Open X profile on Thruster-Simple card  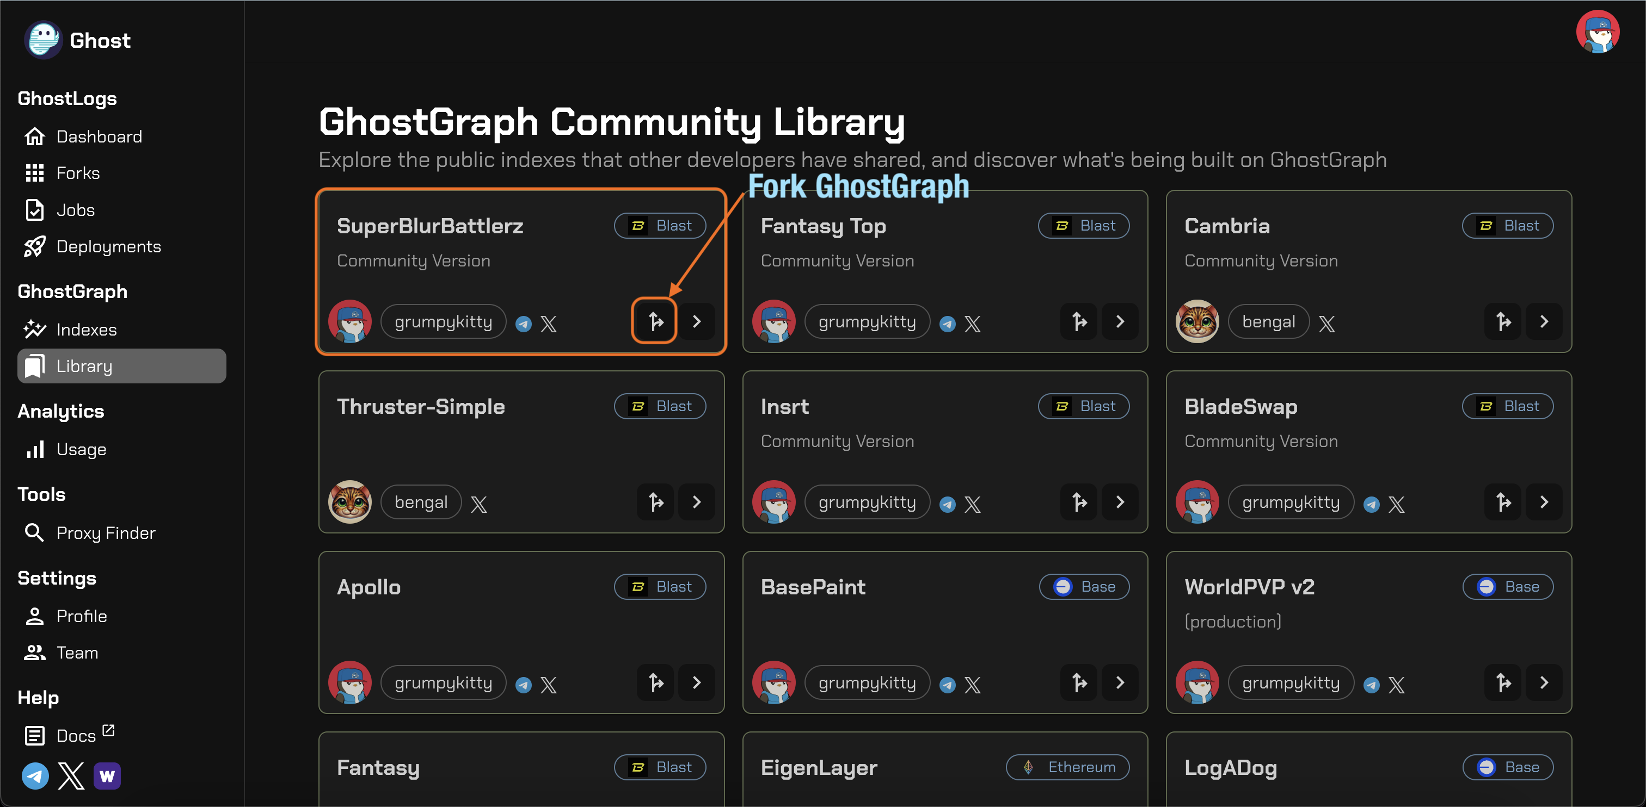coord(478,505)
